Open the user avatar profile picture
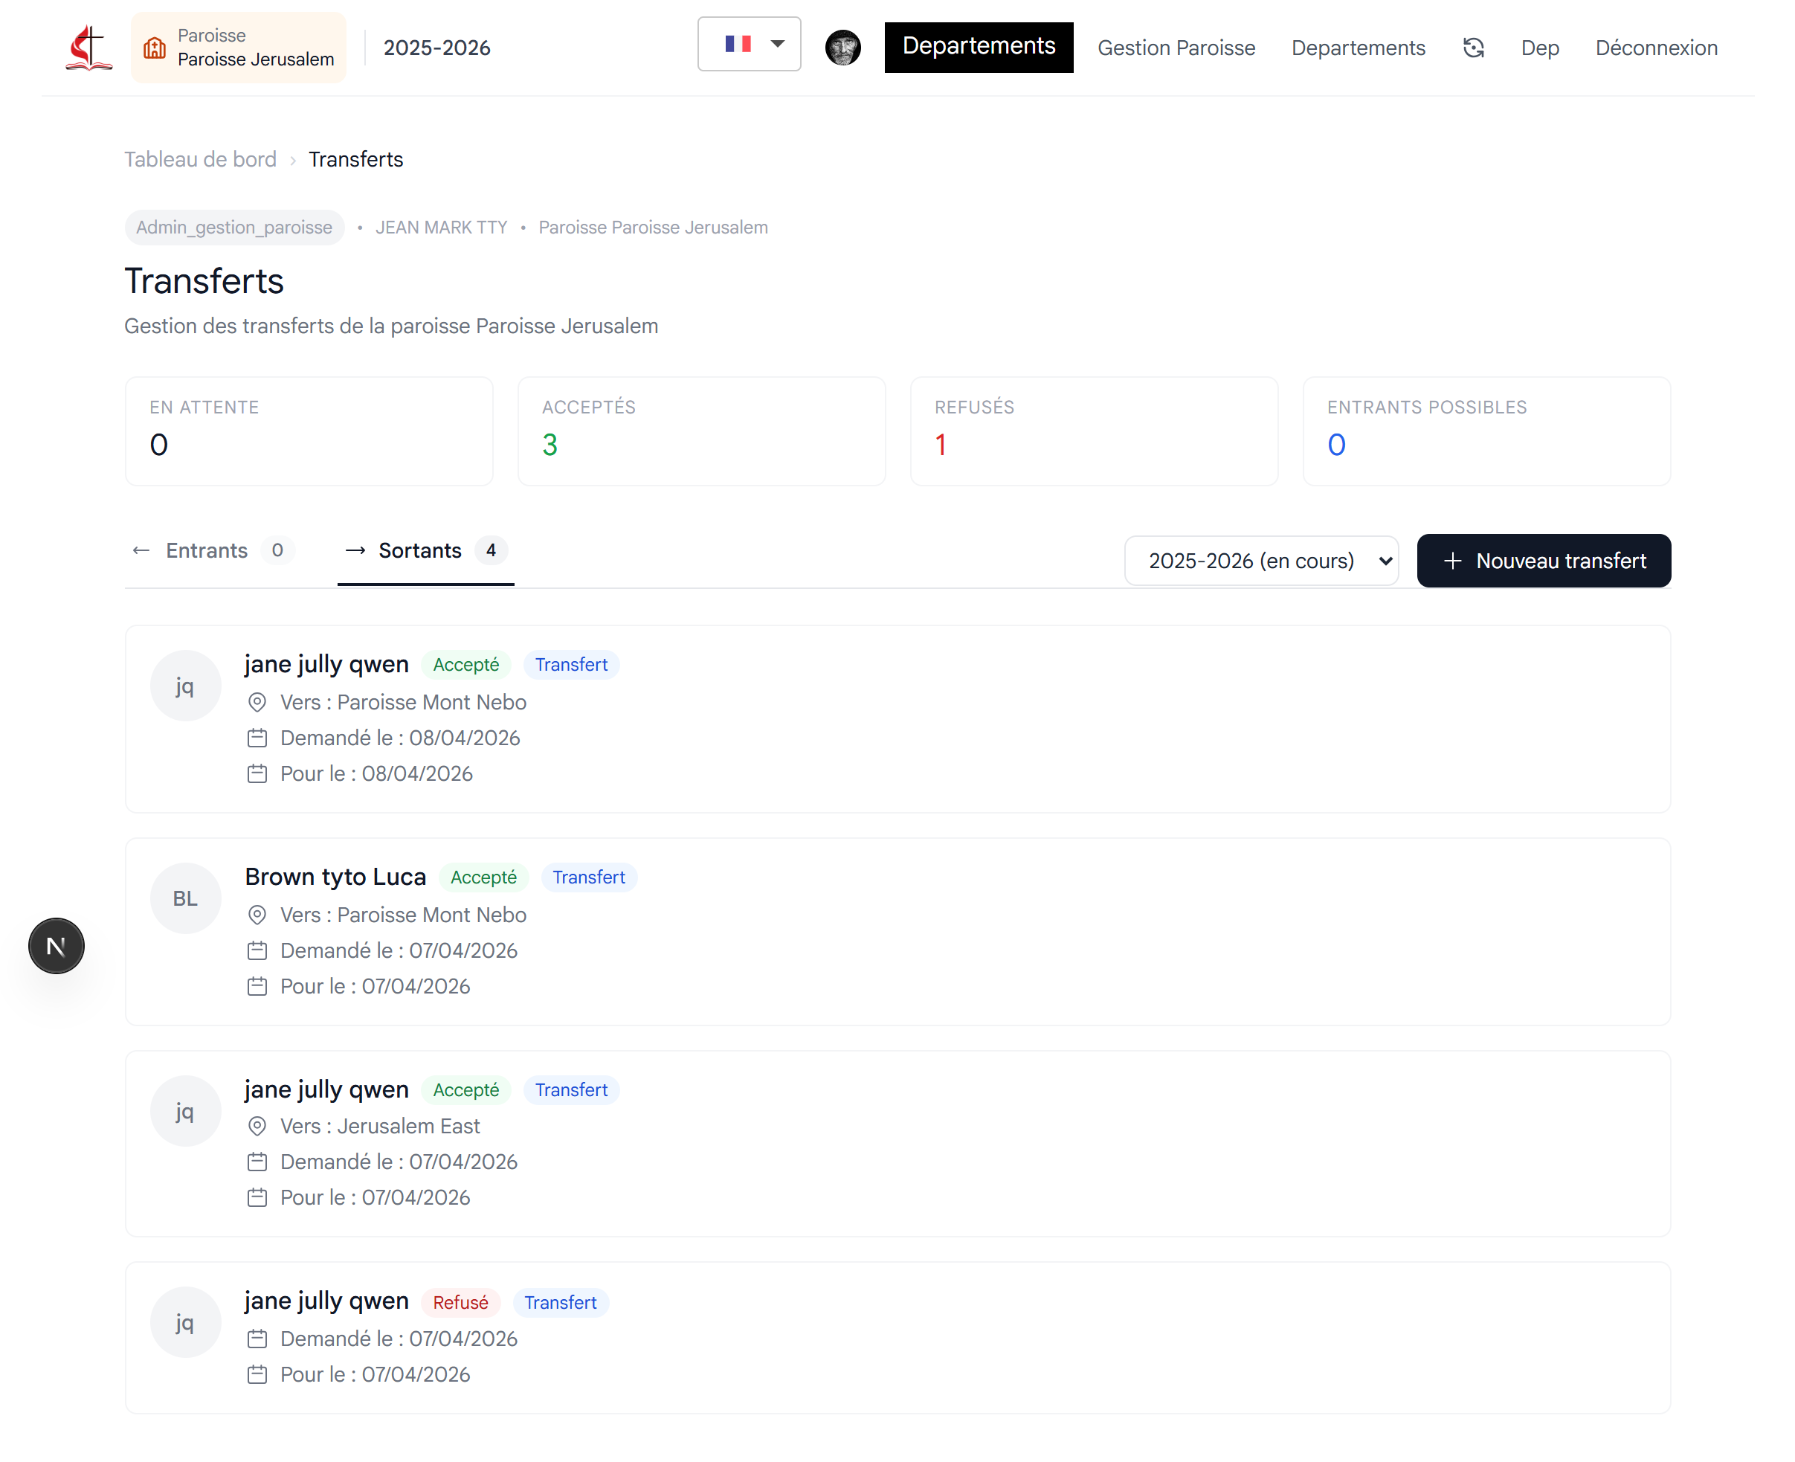 [x=842, y=47]
